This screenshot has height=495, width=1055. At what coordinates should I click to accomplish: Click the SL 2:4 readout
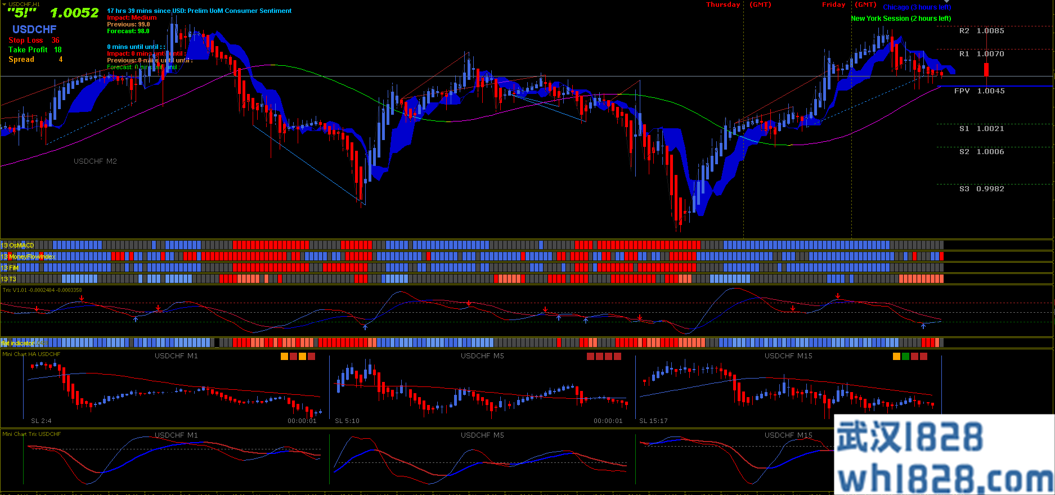41,421
